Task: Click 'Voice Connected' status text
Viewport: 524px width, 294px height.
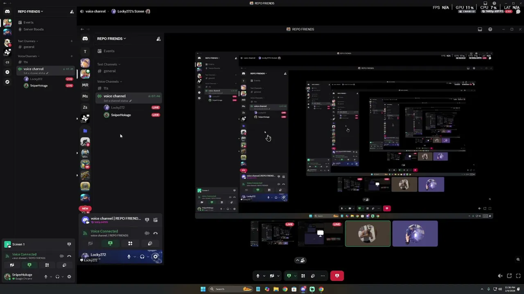Action: coord(24,254)
